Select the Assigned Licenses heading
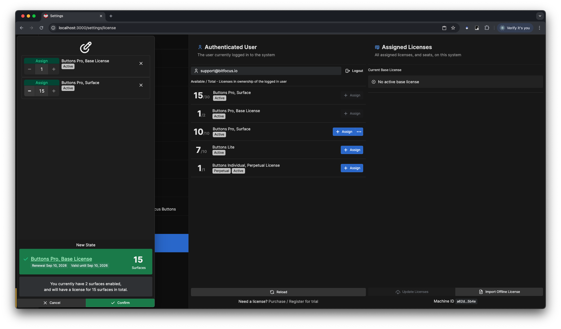The height and width of the screenshot is (329, 561). 407,47
